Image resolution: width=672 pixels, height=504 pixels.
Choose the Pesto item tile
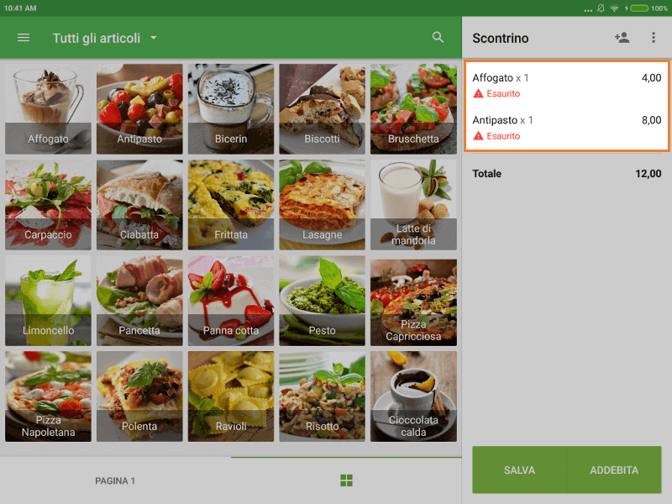322,301
